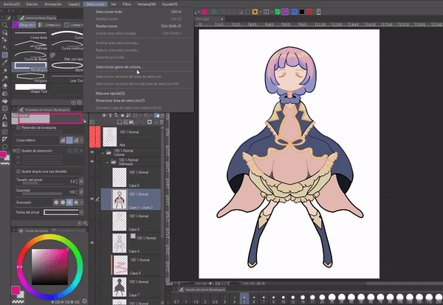443x305 pixels.
Task: Click the Capa 7 layer thumbnail
Action: coord(120,287)
